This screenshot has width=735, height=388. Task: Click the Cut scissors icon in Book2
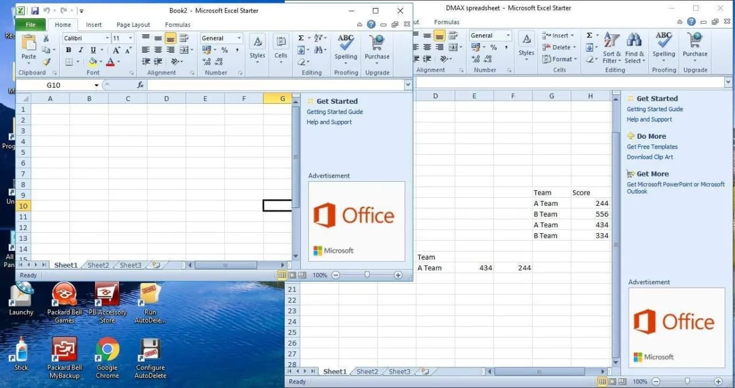(x=47, y=38)
